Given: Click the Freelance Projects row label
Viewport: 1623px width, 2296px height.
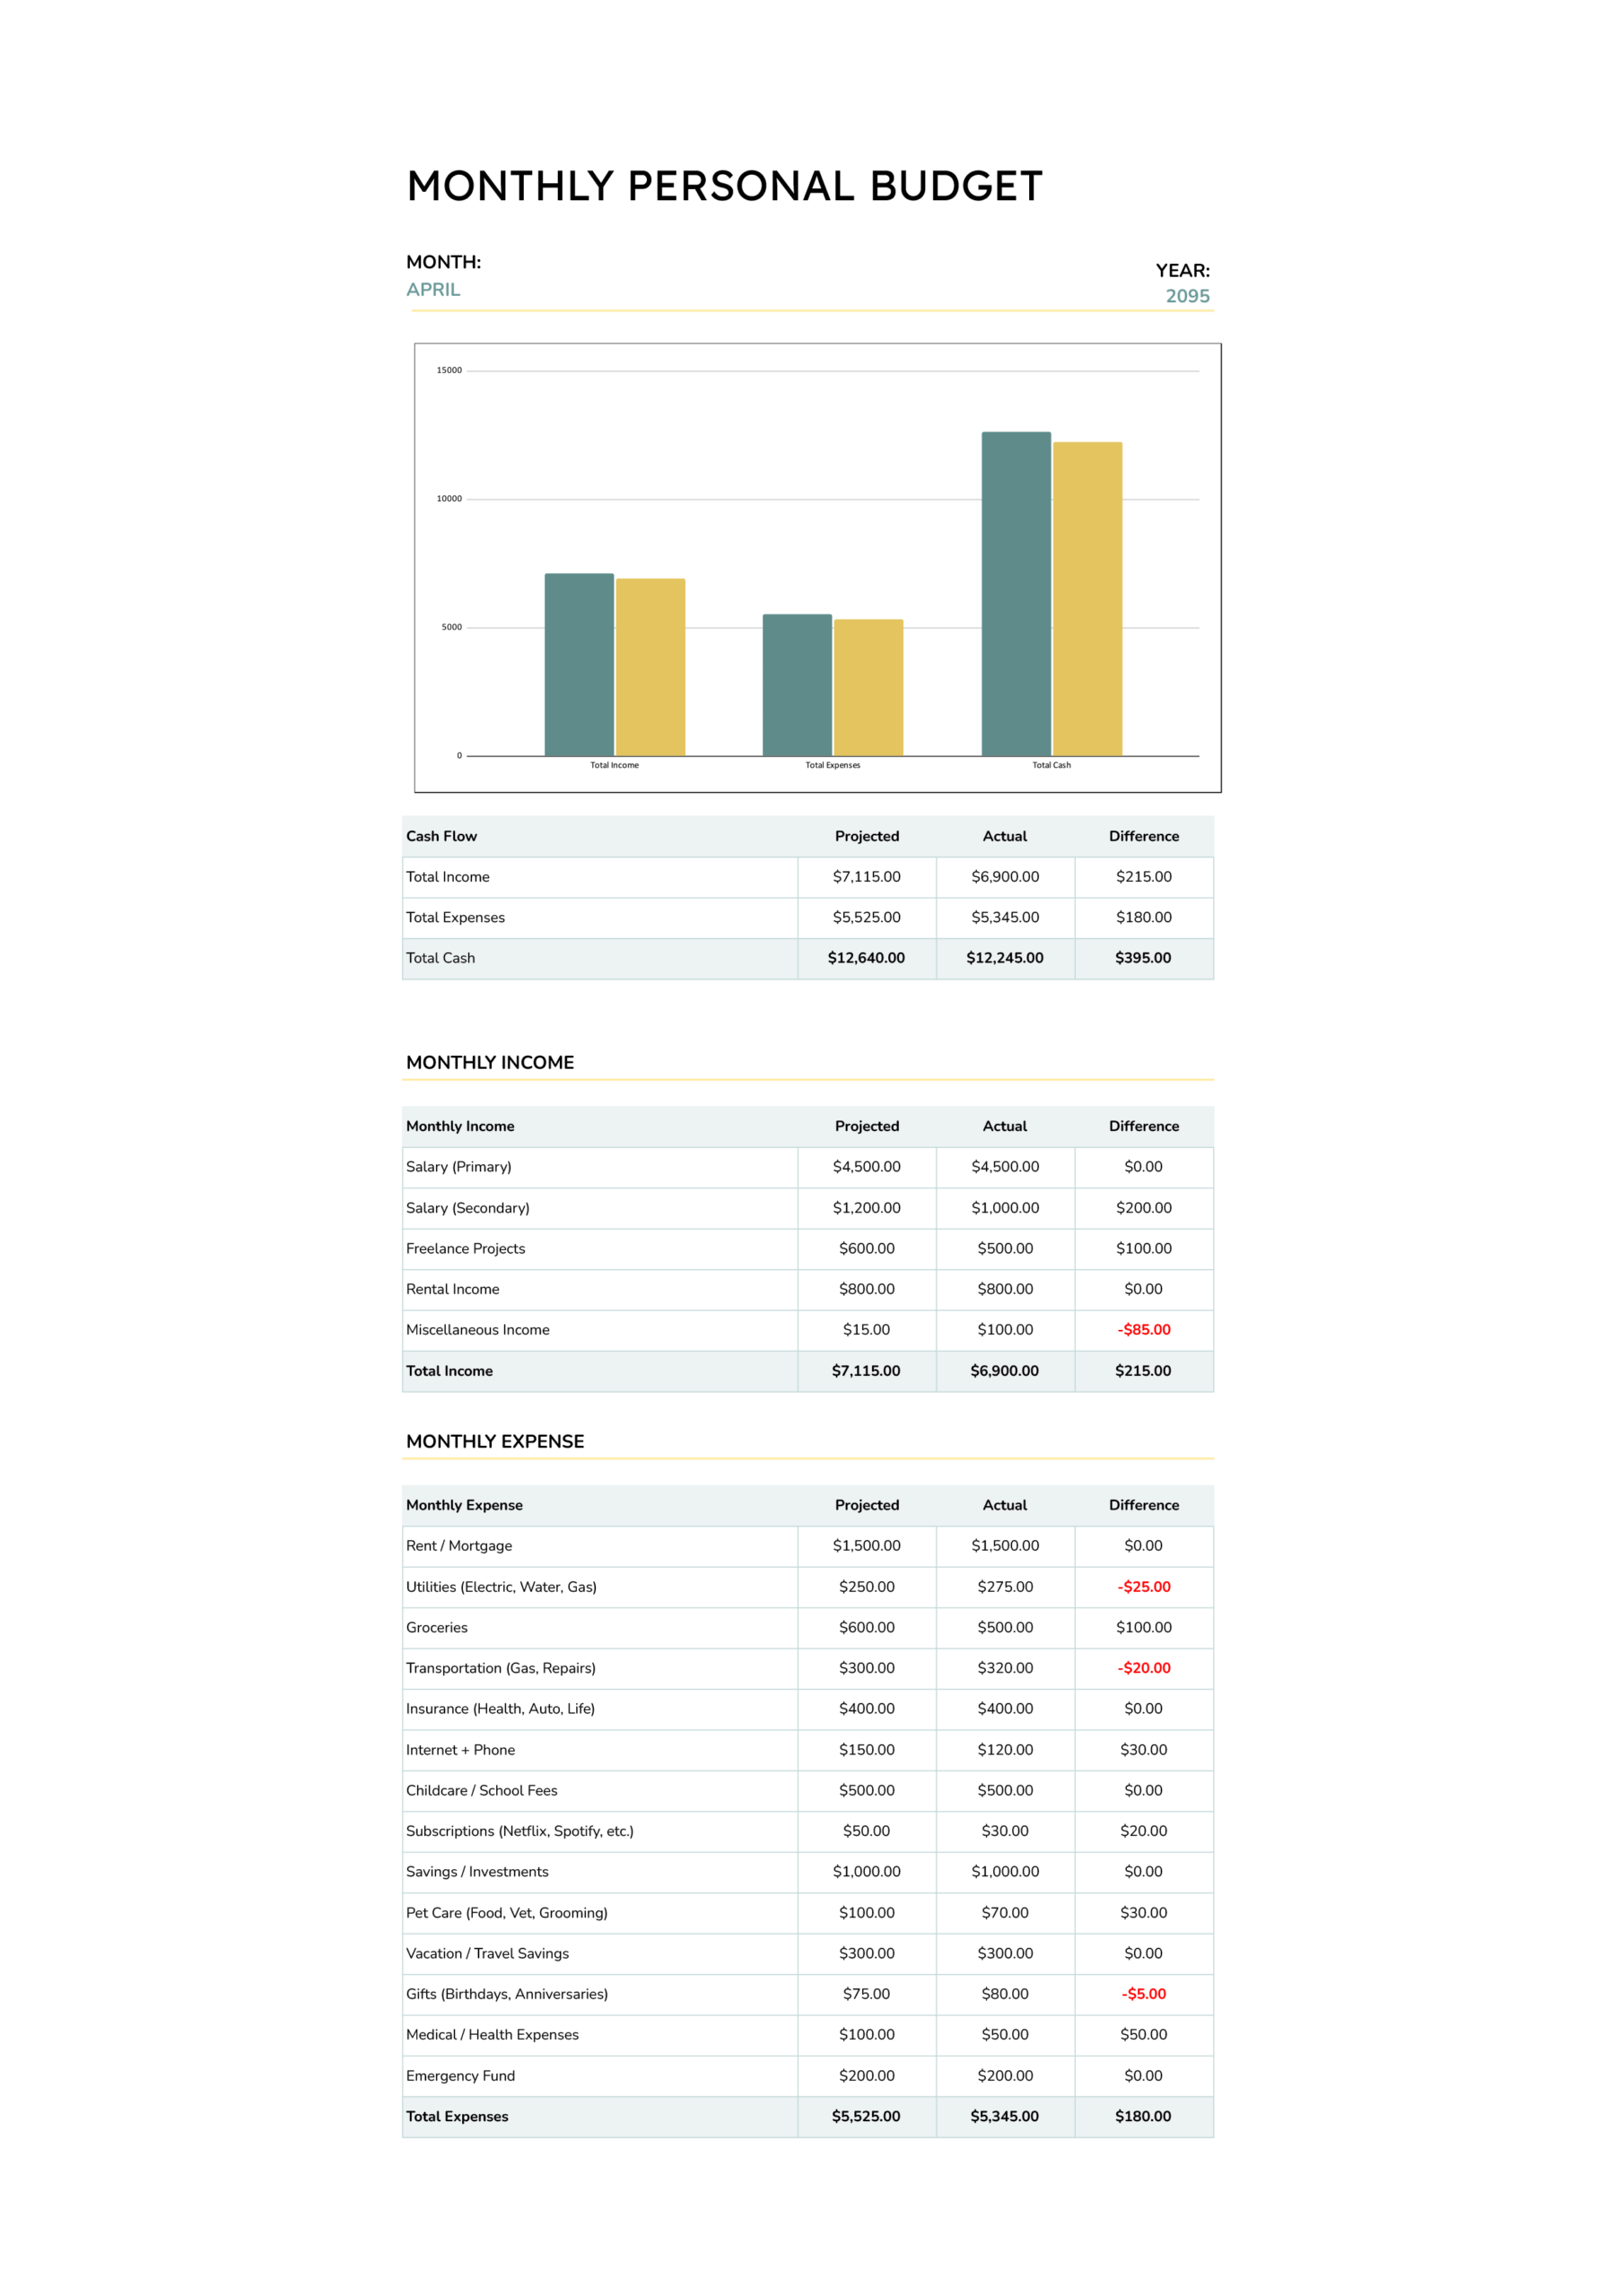Looking at the screenshot, I should pos(466,1248).
